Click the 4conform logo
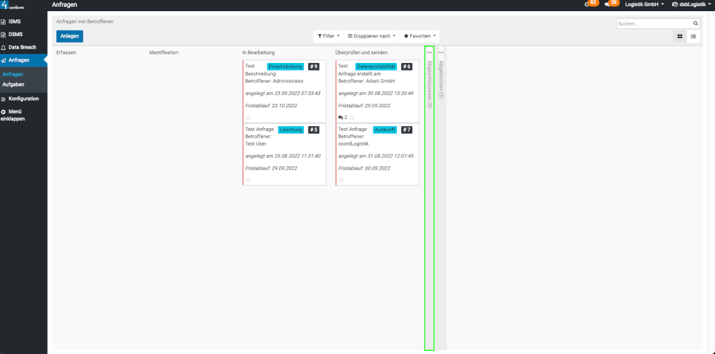The image size is (715, 354). pyautogui.click(x=12, y=6)
